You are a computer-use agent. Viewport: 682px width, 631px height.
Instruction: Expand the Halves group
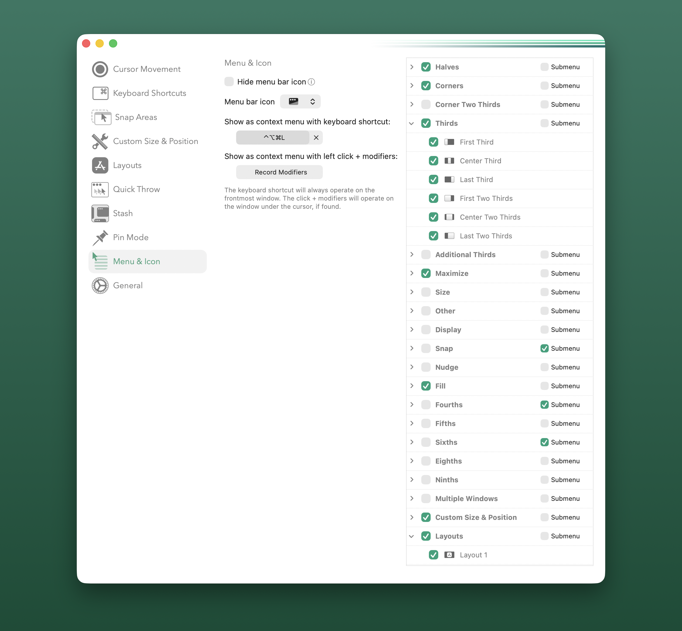tap(412, 67)
